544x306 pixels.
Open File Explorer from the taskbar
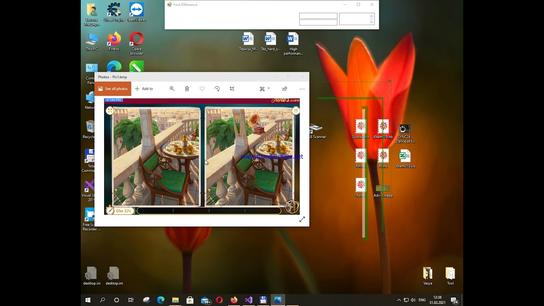pyautogui.click(x=175, y=300)
